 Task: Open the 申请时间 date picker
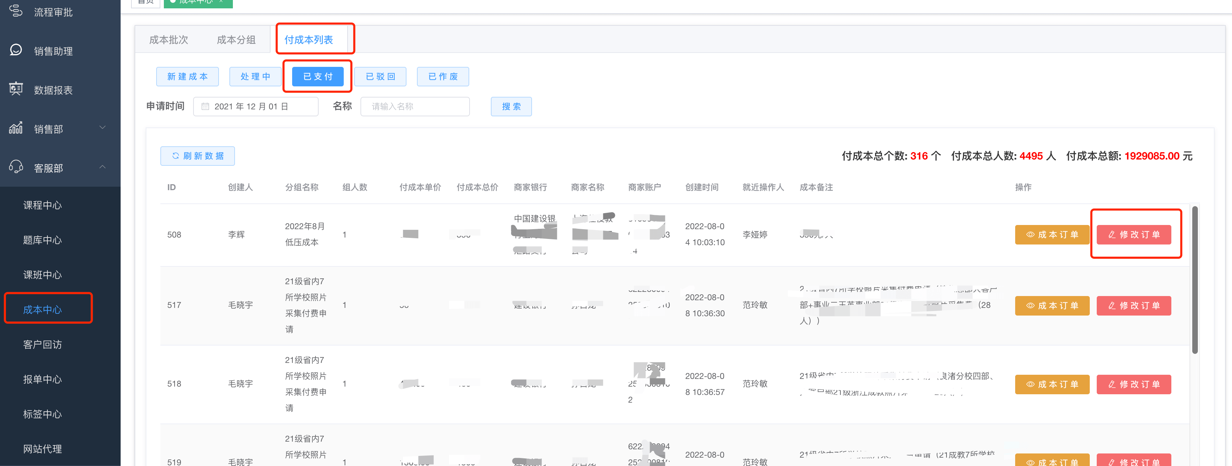[x=256, y=107]
